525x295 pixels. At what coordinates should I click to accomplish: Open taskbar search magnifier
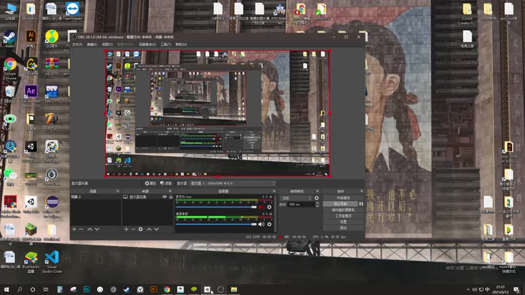point(20,289)
